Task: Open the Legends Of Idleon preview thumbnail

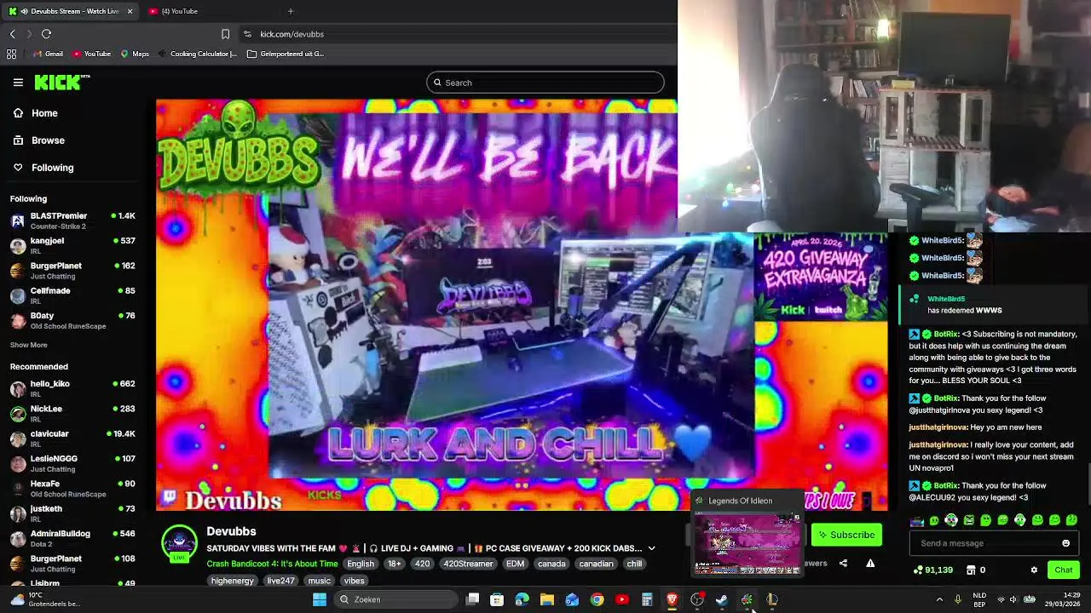Action: click(x=748, y=543)
